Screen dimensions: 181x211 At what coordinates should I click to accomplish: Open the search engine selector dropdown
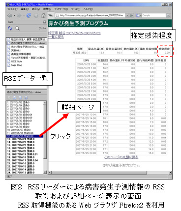[139, 15]
